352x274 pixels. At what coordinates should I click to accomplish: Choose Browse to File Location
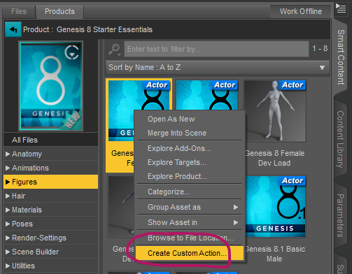(x=190, y=238)
